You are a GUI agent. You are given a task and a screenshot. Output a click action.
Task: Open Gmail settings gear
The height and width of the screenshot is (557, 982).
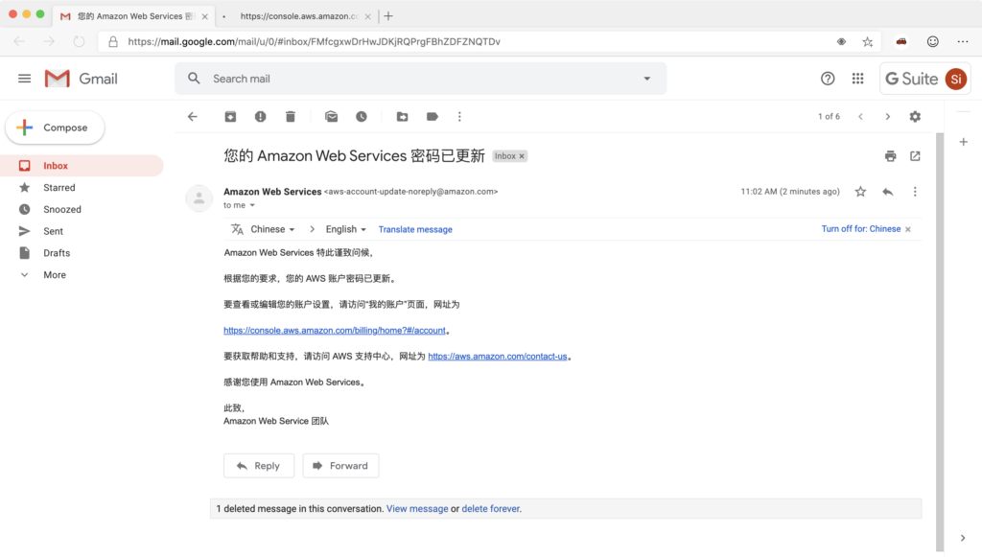tap(915, 116)
